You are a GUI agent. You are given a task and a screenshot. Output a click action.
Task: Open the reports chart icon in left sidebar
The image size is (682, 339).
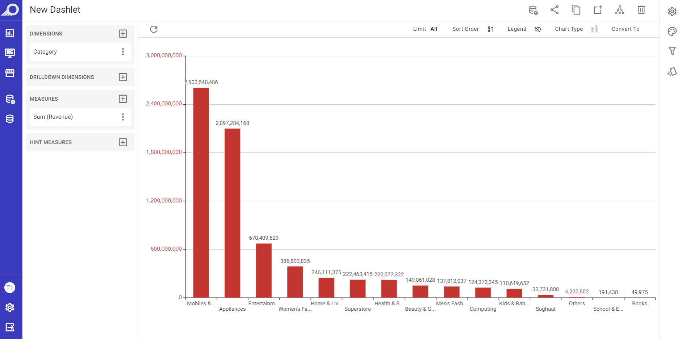(x=10, y=33)
